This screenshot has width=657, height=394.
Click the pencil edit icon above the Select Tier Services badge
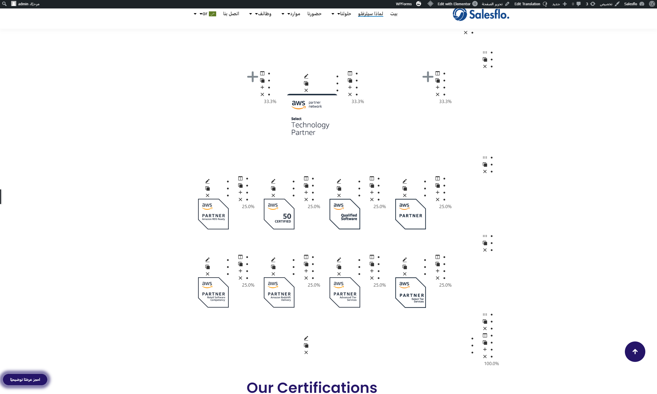[x=405, y=260]
